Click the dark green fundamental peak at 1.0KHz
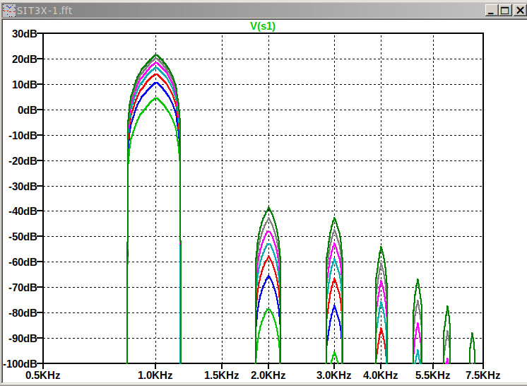This screenshot has width=527, height=386. pos(156,55)
